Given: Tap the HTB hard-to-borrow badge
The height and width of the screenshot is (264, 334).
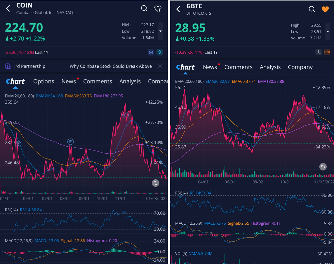Looking at the screenshot, I should click(327, 52).
